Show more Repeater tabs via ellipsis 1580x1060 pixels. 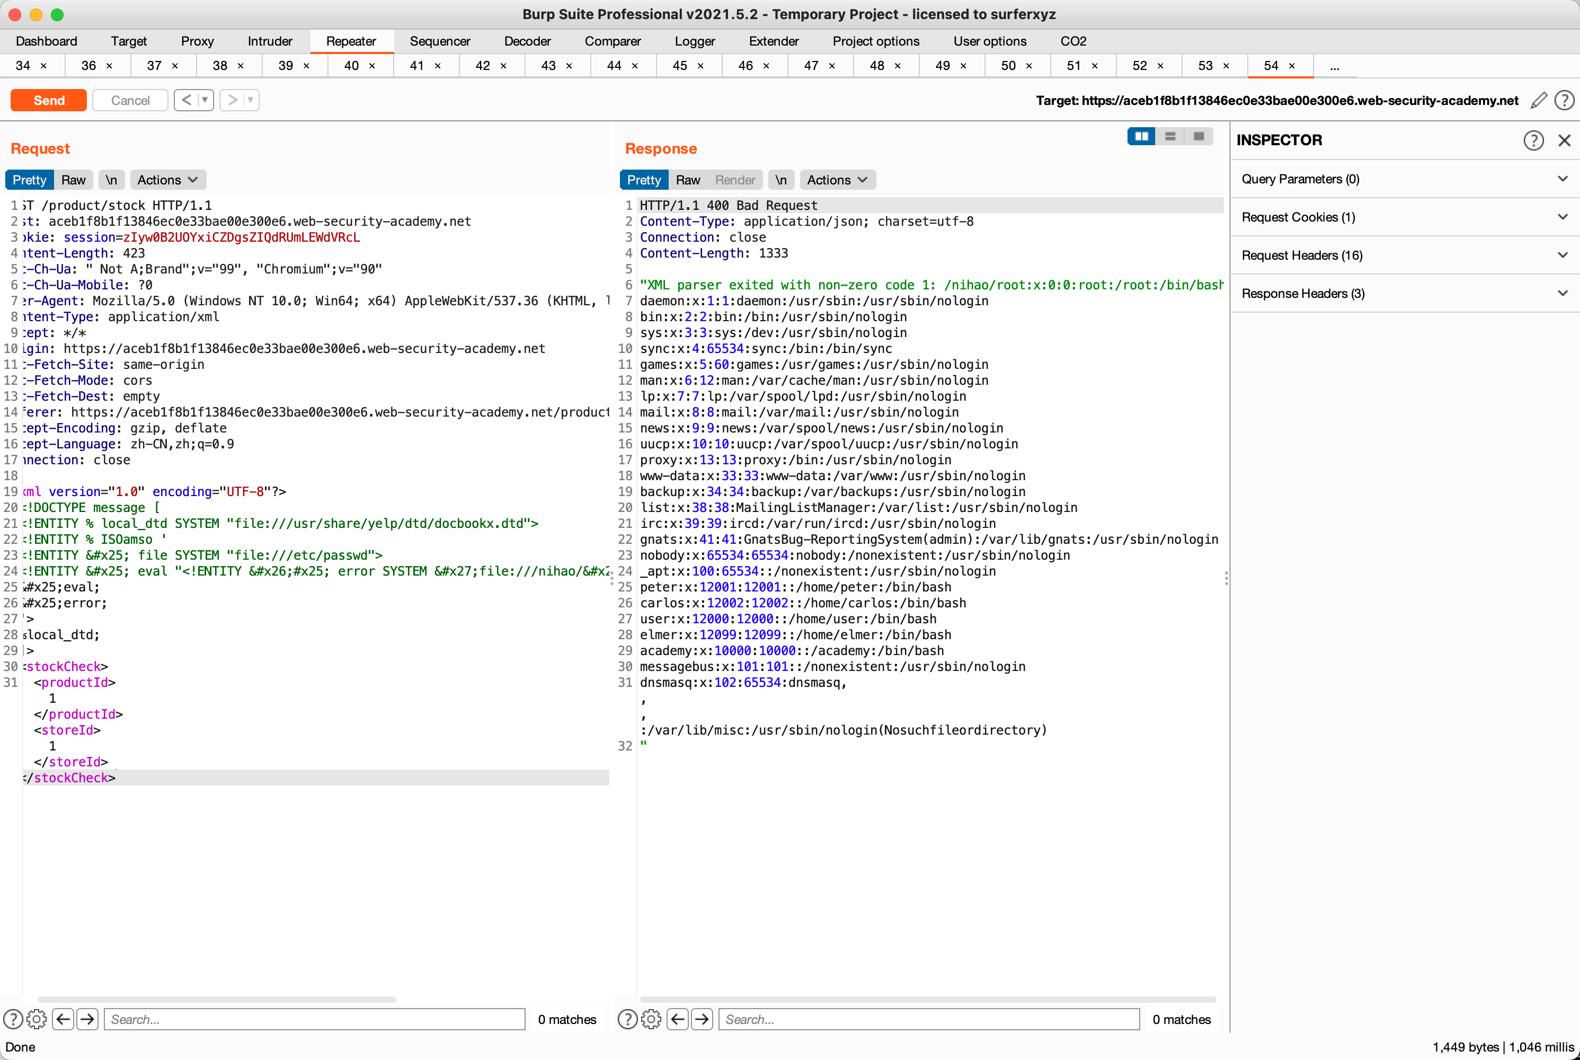[x=1334, y=66]
